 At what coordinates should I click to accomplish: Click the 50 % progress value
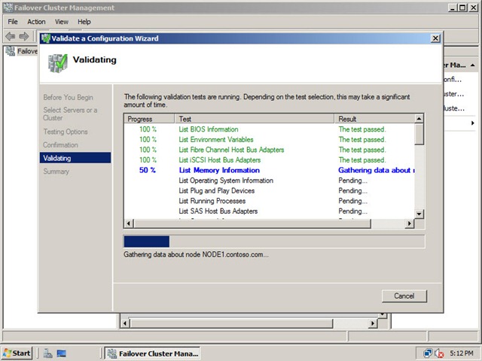148,170
